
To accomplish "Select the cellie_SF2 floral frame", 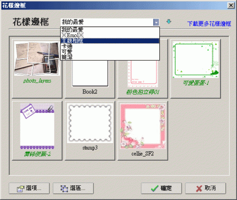I will [x=143, y=131].
